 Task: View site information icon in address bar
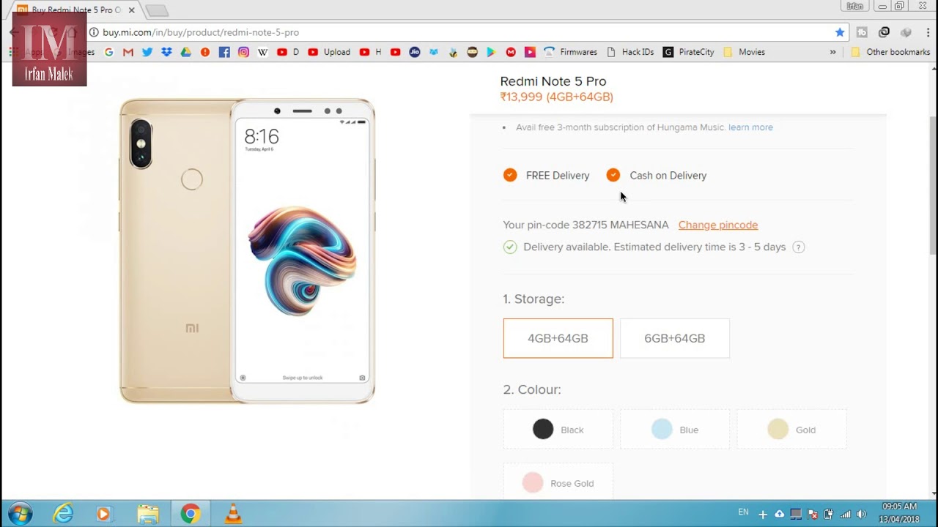coord(94,32)
